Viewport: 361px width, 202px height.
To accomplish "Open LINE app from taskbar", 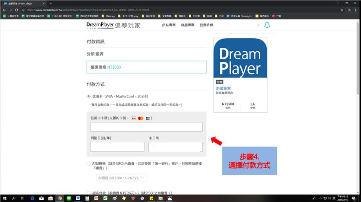I will [69, 198].
